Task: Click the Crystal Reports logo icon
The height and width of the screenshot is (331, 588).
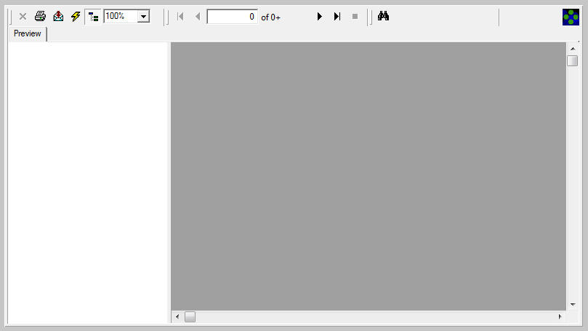Action: (571, 17)
